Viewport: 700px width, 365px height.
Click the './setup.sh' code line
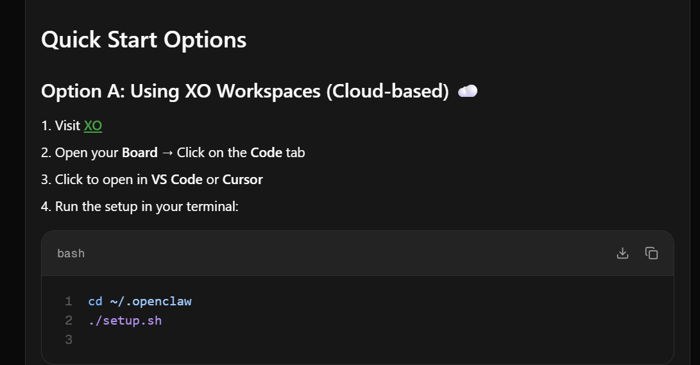125,320
